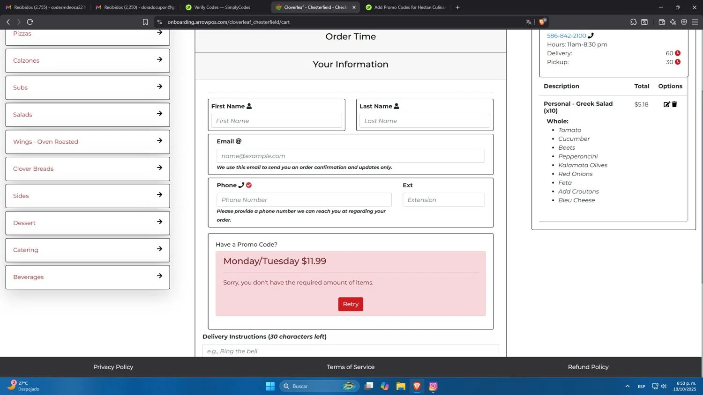703x395 pixels.
Task: Show hidden system tray icons
Action: 627,386
